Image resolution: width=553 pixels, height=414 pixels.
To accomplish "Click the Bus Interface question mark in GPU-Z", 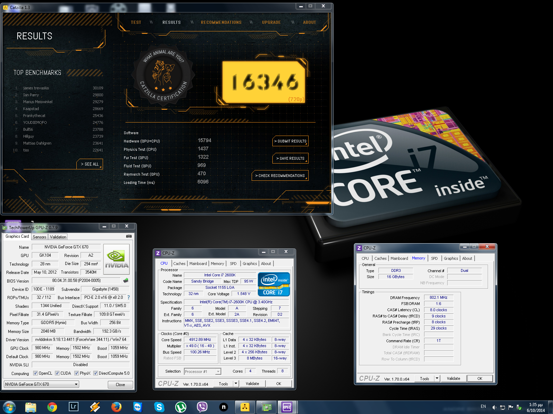I will (129, 297).
